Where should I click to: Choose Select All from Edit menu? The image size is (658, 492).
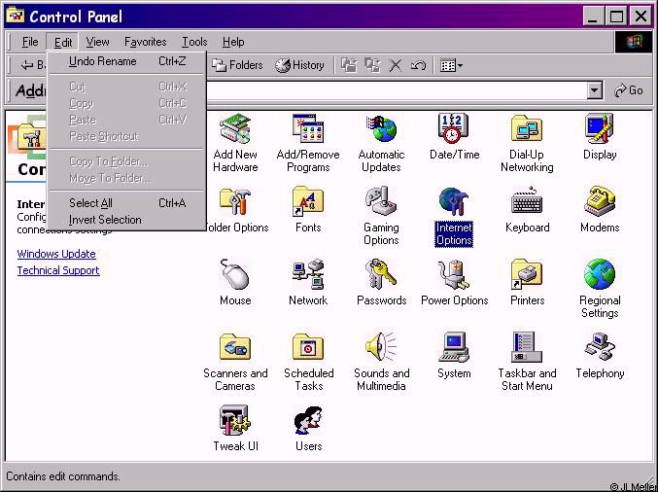point(126,203)
